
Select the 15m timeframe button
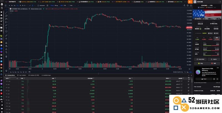pyautogui.click(x=17, y=5)
